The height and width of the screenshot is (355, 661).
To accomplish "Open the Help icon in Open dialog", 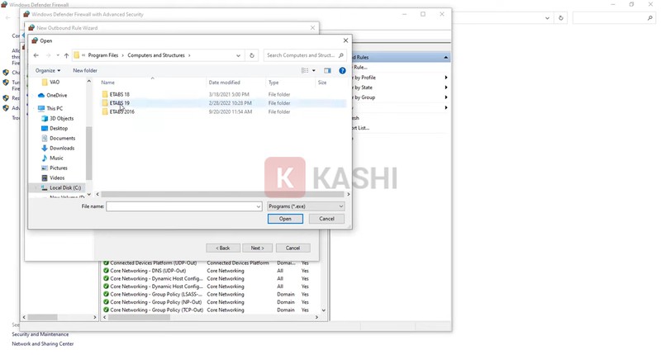I will [342, 70].
